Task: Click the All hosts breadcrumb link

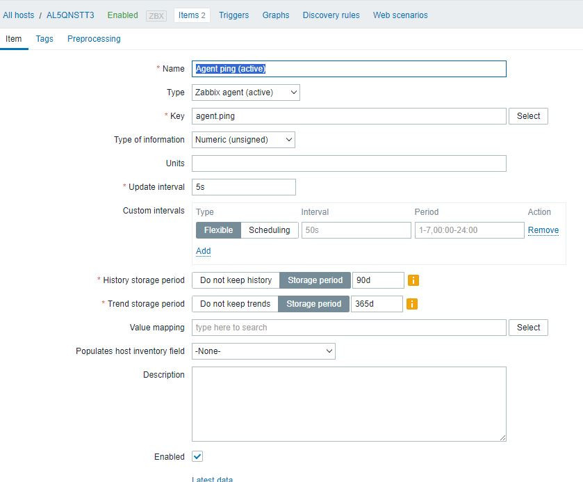Action: click(18, 15)
